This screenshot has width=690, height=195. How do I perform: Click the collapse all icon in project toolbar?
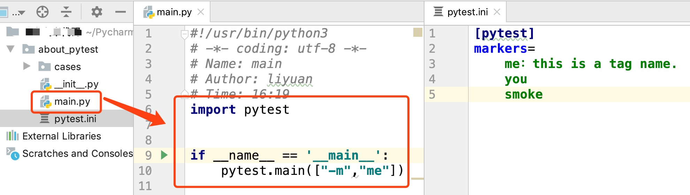(66, 12)
